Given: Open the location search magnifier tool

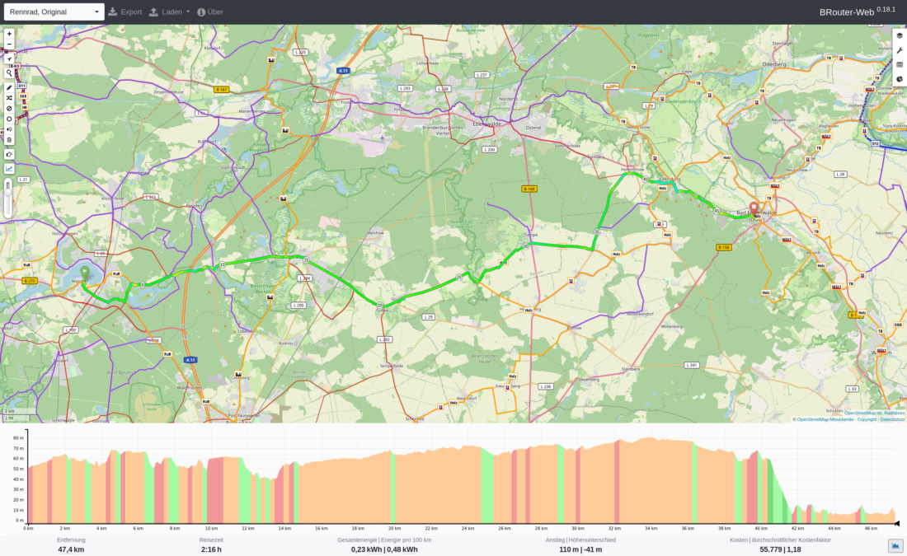Looking at the screenshot, I should point(8,72).
